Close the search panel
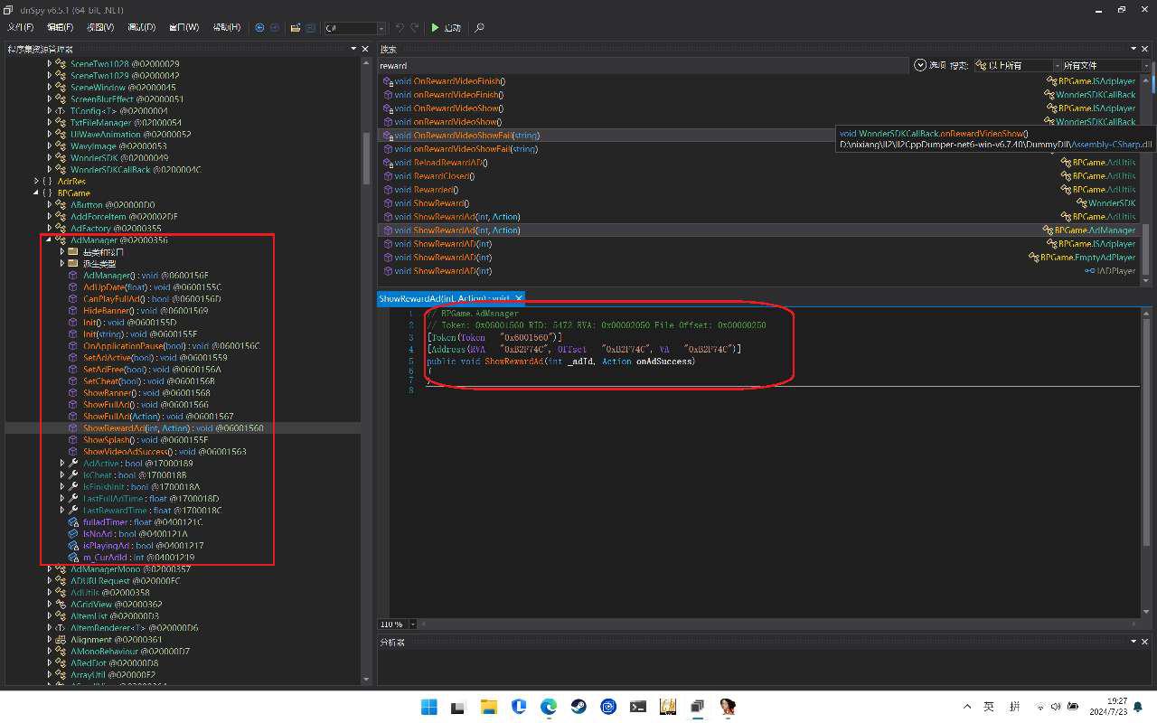Viewport: 1157px width, 723px height. tap(1144, 49)
